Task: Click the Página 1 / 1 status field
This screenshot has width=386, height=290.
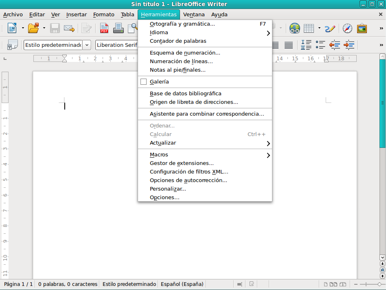Action: [18, 284]
